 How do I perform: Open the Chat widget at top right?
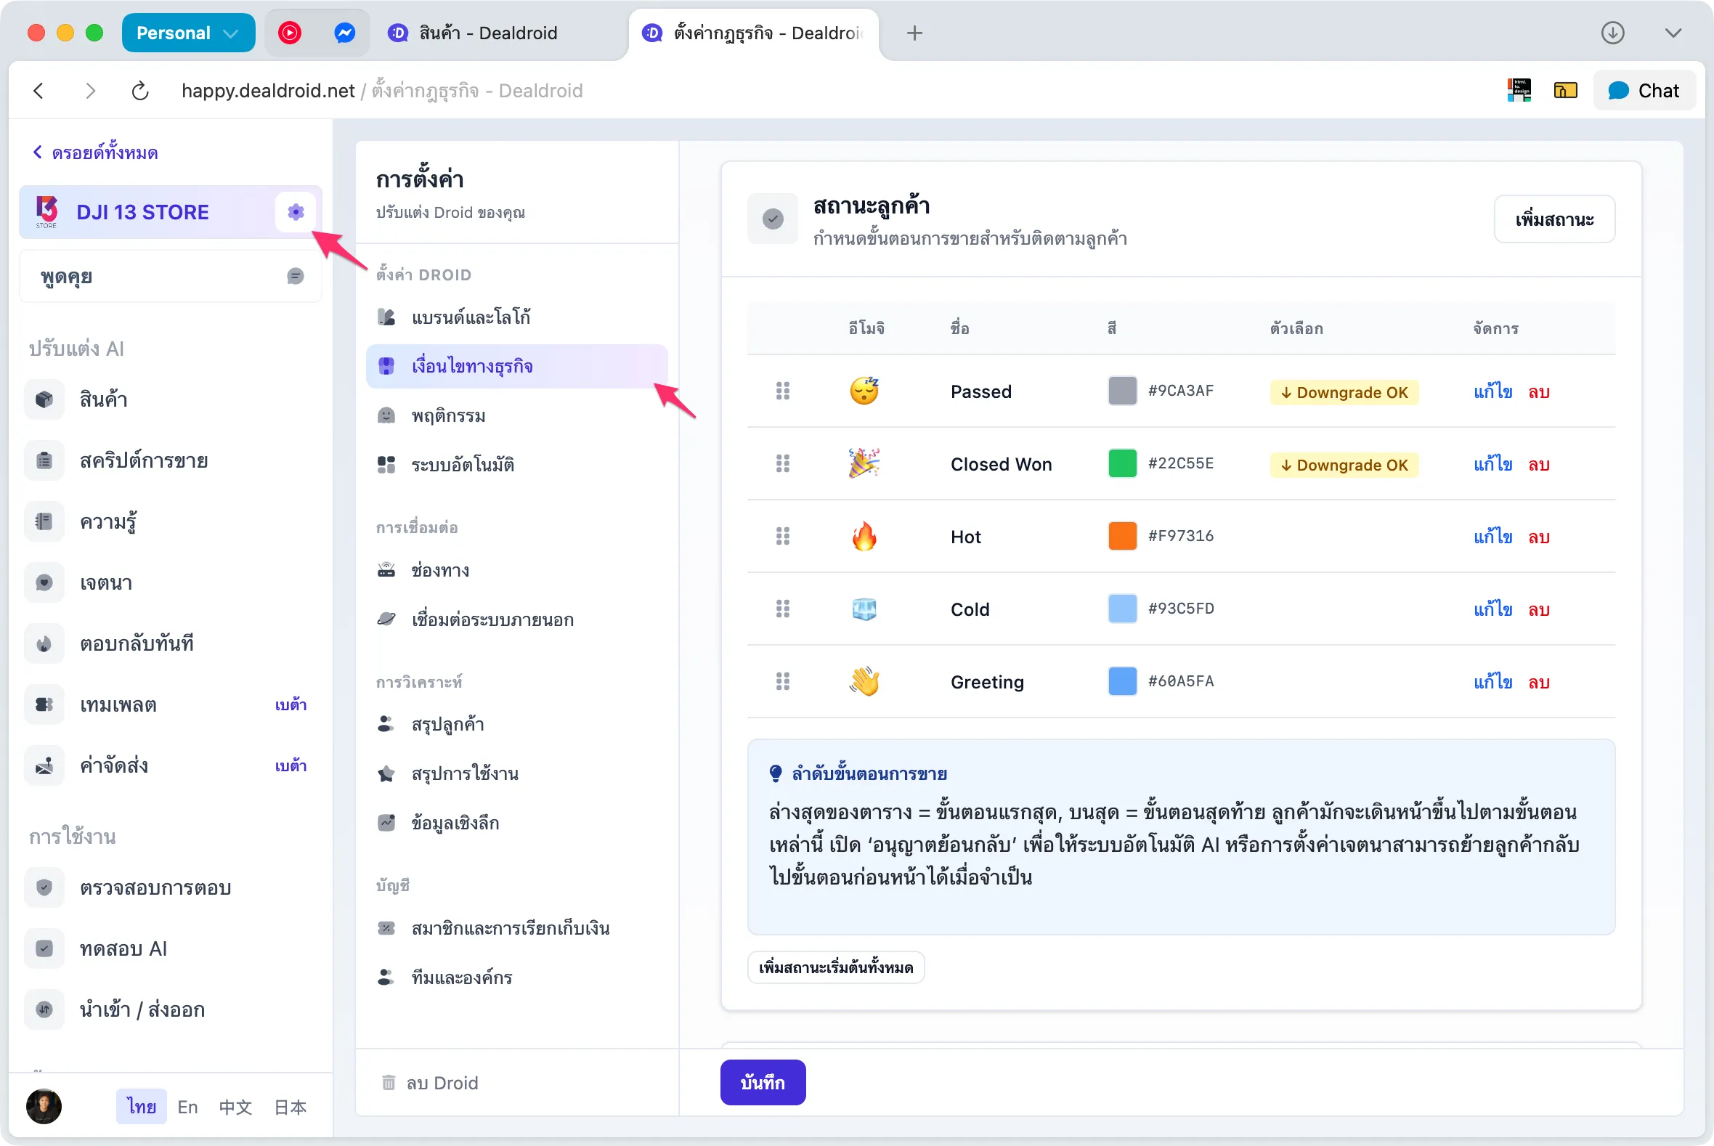point(1644,90)
